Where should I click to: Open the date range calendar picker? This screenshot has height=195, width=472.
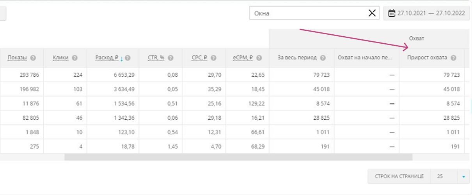click(x=392, y=13)
